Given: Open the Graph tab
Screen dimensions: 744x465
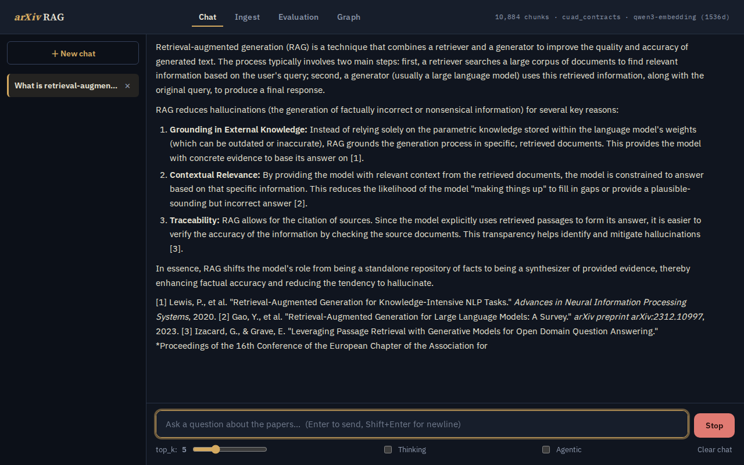Looking at the screenshot, I should pyautogui.click(x=349, y=17).
